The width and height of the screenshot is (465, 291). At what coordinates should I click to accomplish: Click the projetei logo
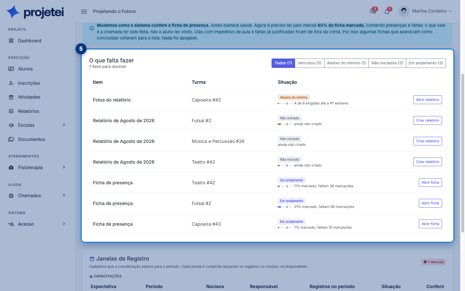point(35,12)
